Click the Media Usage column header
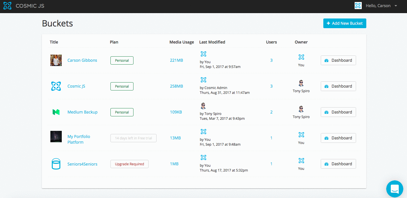This screenshot has height=198, width=407. [x=182, y=42]
